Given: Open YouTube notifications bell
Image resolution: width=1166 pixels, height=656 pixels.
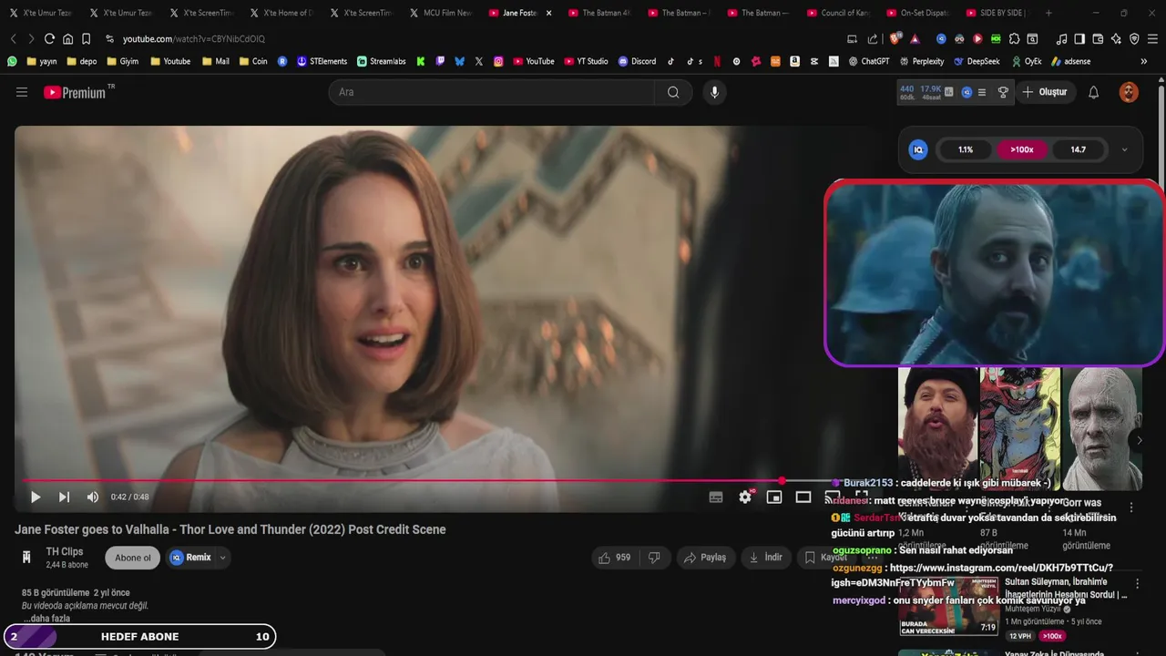Looking at the screenshot, I should click(1094, 92).
